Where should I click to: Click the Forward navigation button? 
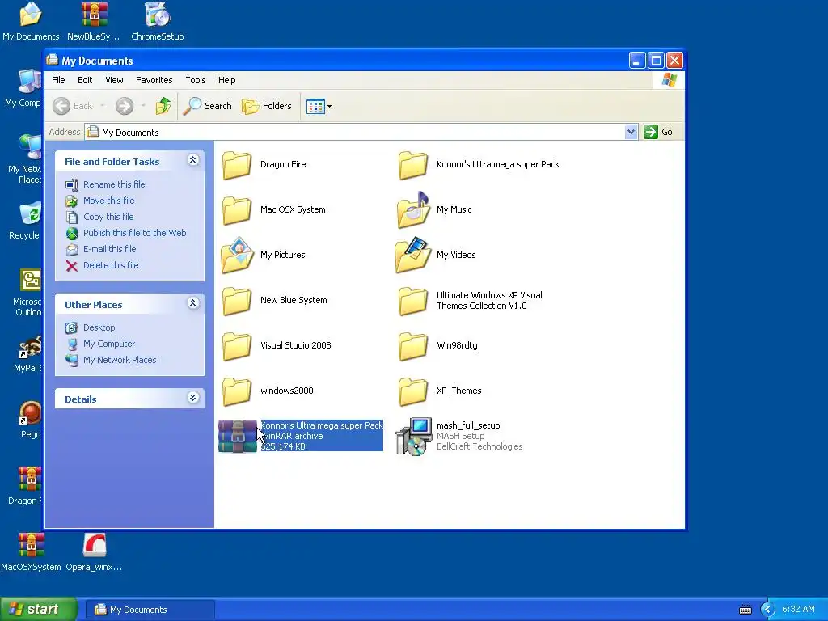(x=125, y=106)
